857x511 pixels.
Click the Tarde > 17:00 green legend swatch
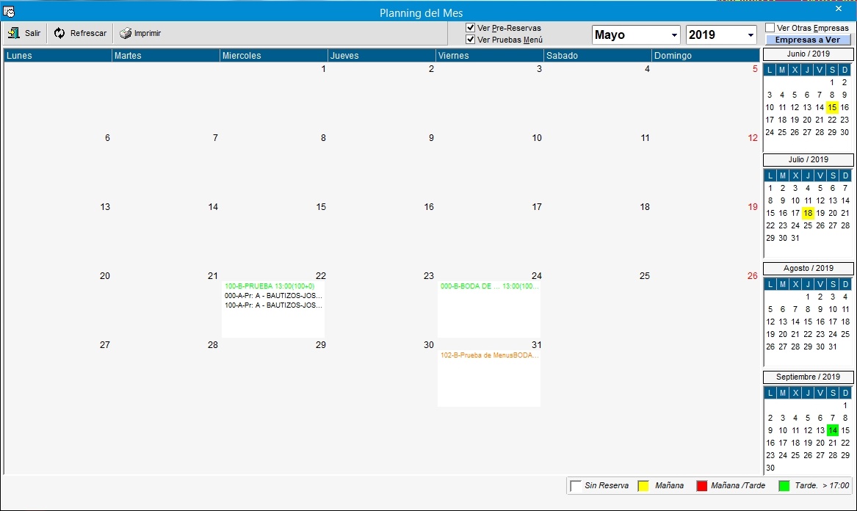click(x=784, y=486)
